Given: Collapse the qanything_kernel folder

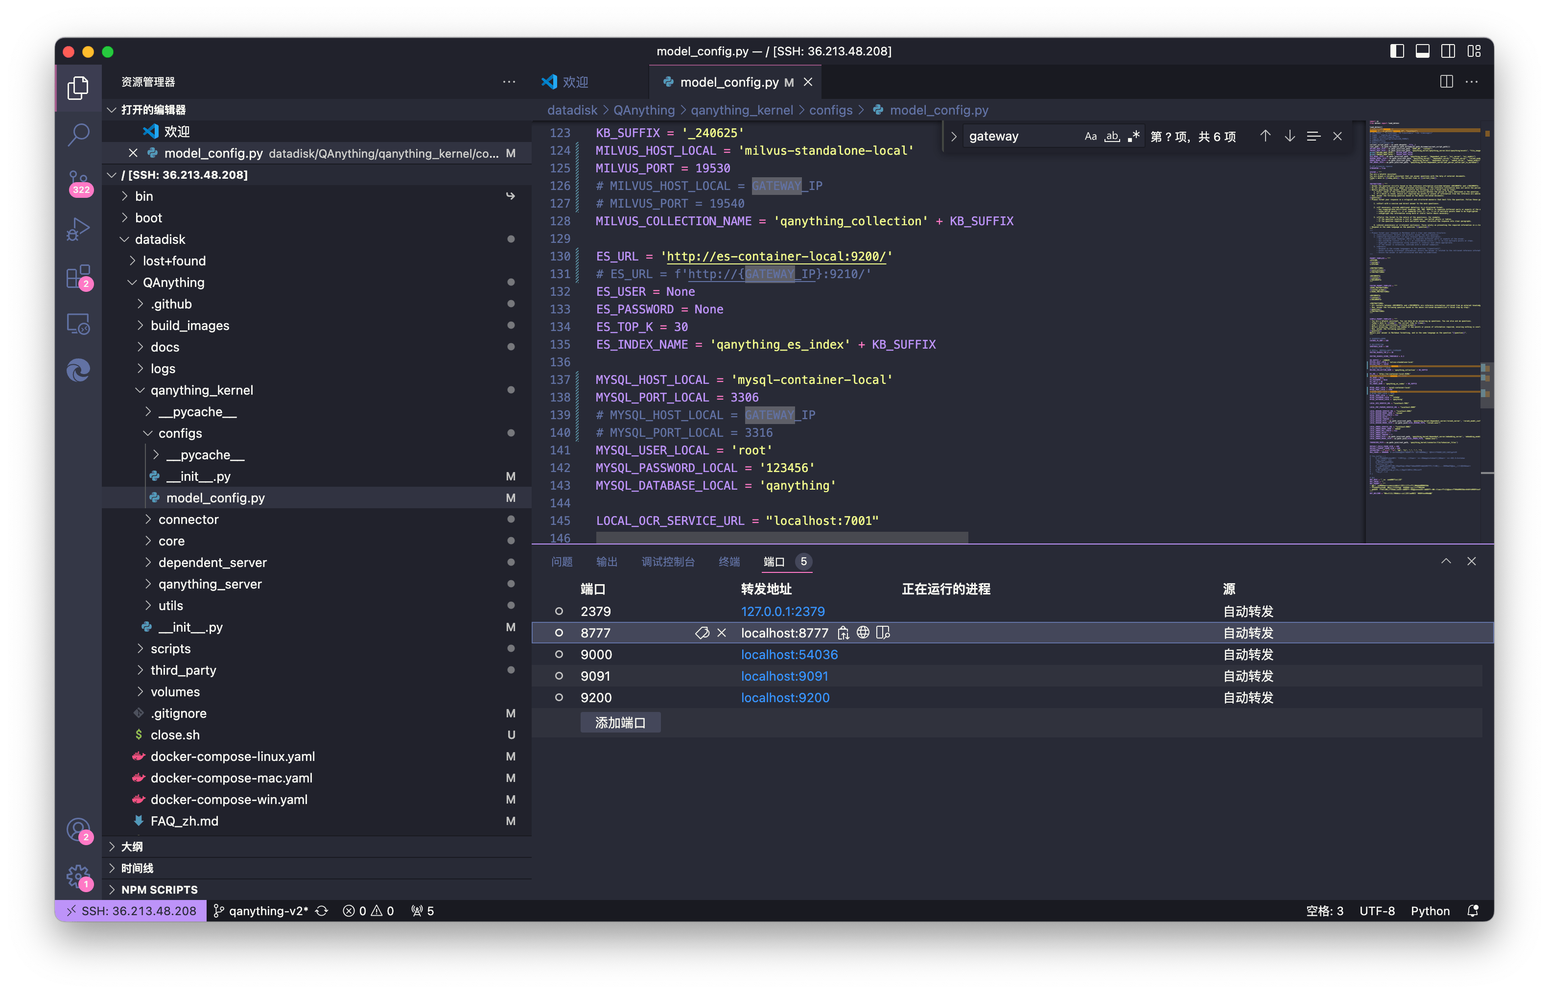Looking at the screenshot, I should click(x=140, y=391).
